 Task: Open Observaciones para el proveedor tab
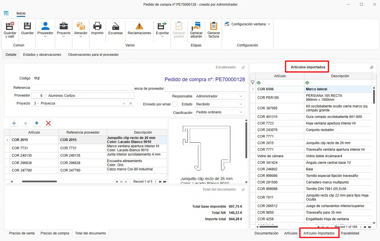click(93, 55)
